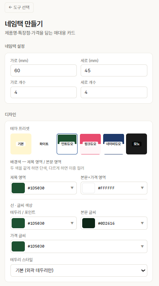Screen dimensions: 159x286
Task: Go back with the 도구 선택 button
Action: [19, 7]
